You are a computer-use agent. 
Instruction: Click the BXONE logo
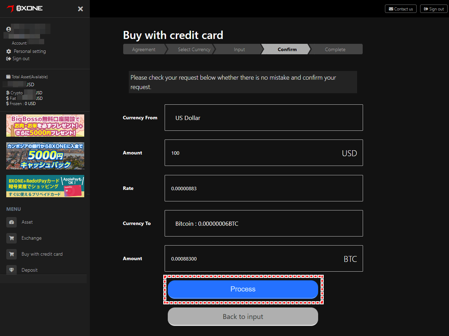[x=25, y=8]
